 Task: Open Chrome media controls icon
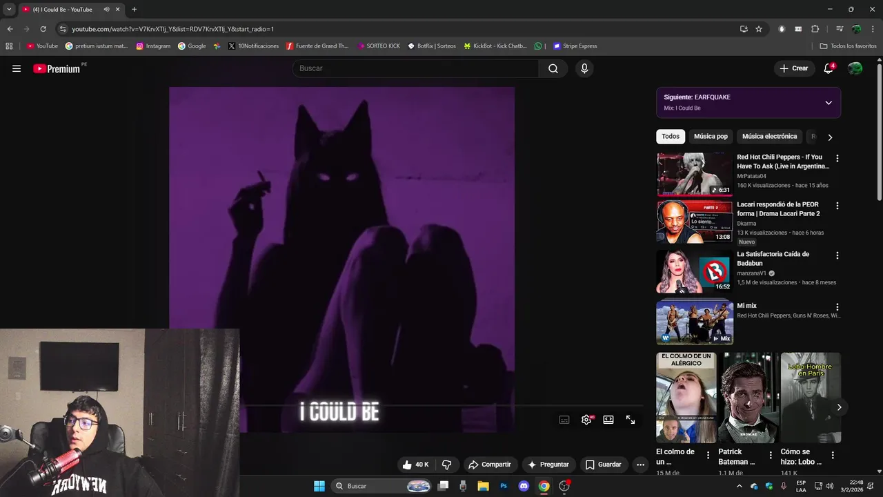pos(840,29)
